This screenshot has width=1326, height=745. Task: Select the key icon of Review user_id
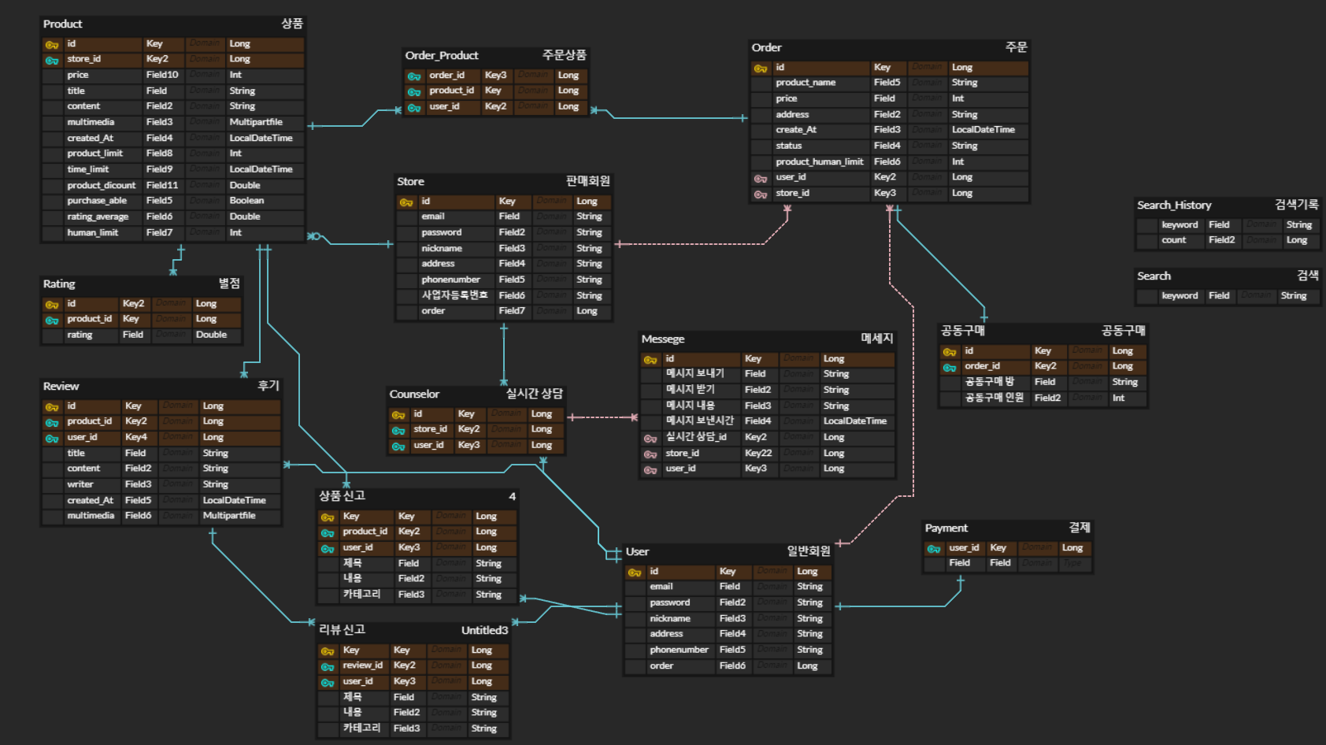52,439
